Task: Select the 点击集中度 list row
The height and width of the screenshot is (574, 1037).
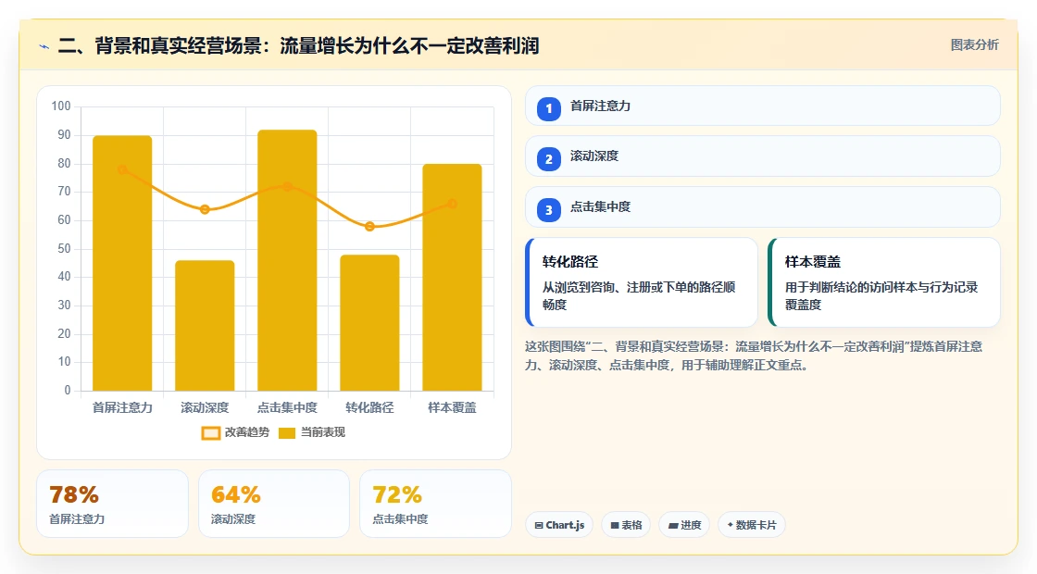Action: click(x=763, y=207)
